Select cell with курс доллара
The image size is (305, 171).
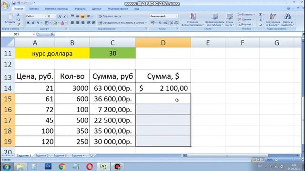52,53
